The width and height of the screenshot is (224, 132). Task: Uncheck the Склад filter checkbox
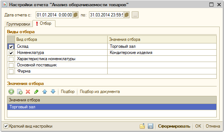[11, 47]
